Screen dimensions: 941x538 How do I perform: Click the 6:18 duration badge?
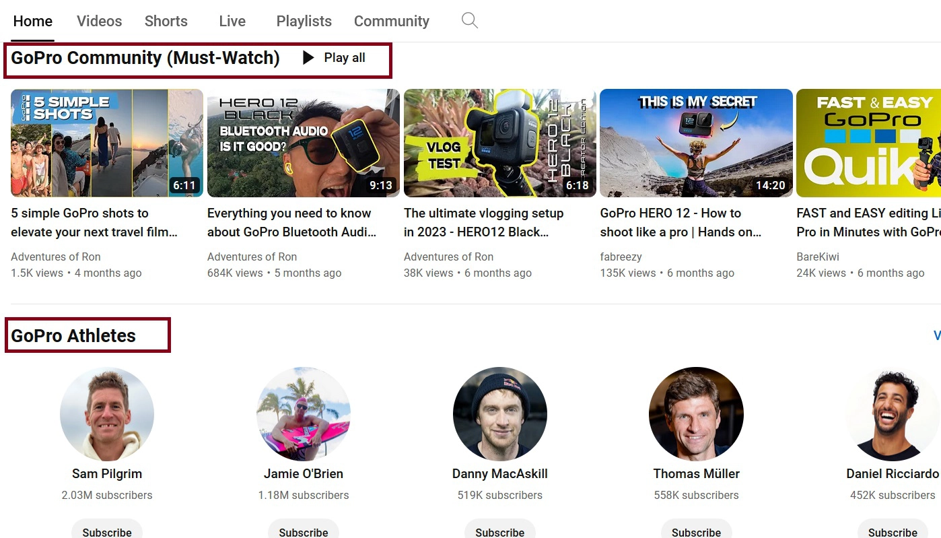(x=578, y=185)
